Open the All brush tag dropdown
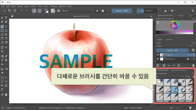The width and height of the screenshot is (196, 110). [x=170, y=77]
